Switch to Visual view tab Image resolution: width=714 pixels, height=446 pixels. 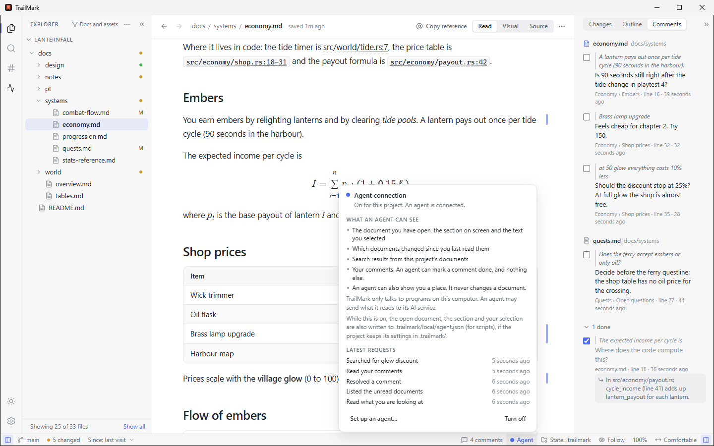(510, 26)
